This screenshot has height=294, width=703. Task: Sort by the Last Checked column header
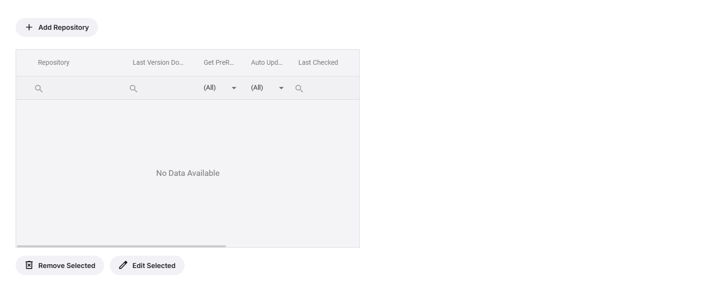318,62
